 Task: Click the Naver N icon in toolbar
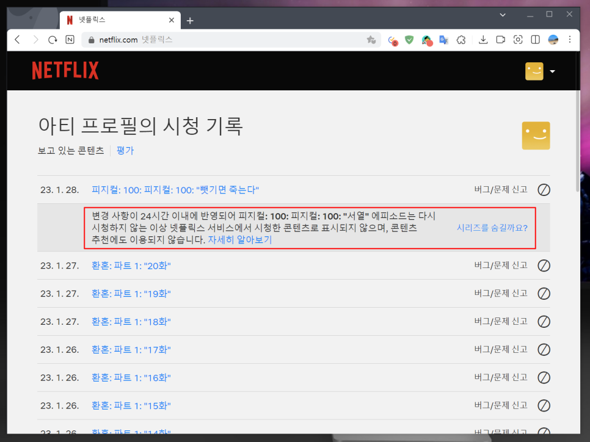[70, 40]
